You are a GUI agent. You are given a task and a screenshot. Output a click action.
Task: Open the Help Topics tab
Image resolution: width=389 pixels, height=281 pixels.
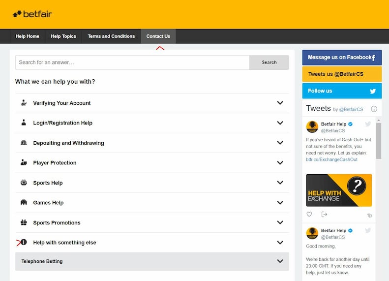[x=63, y=36]
